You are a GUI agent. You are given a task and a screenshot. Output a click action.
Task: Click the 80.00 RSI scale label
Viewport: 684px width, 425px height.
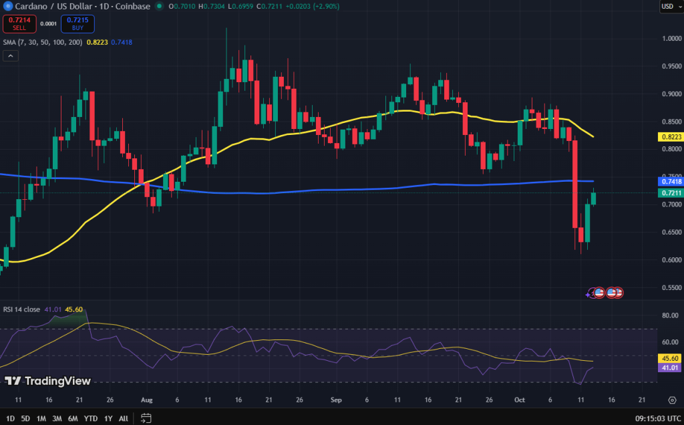[670, 315]
